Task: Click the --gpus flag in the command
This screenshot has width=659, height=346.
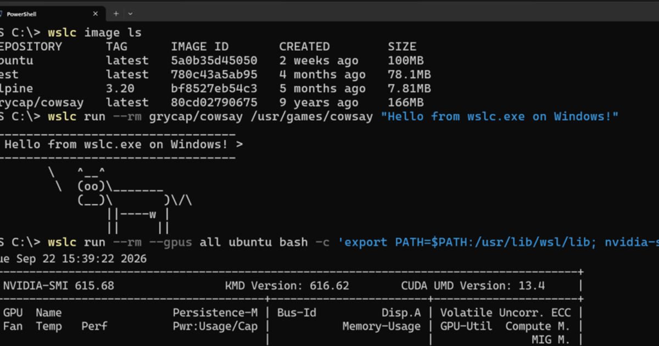Action: (171, 242)
